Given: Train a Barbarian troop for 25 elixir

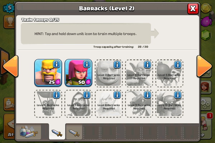Looking at the screenshot, I should click(x=48, y=73).
